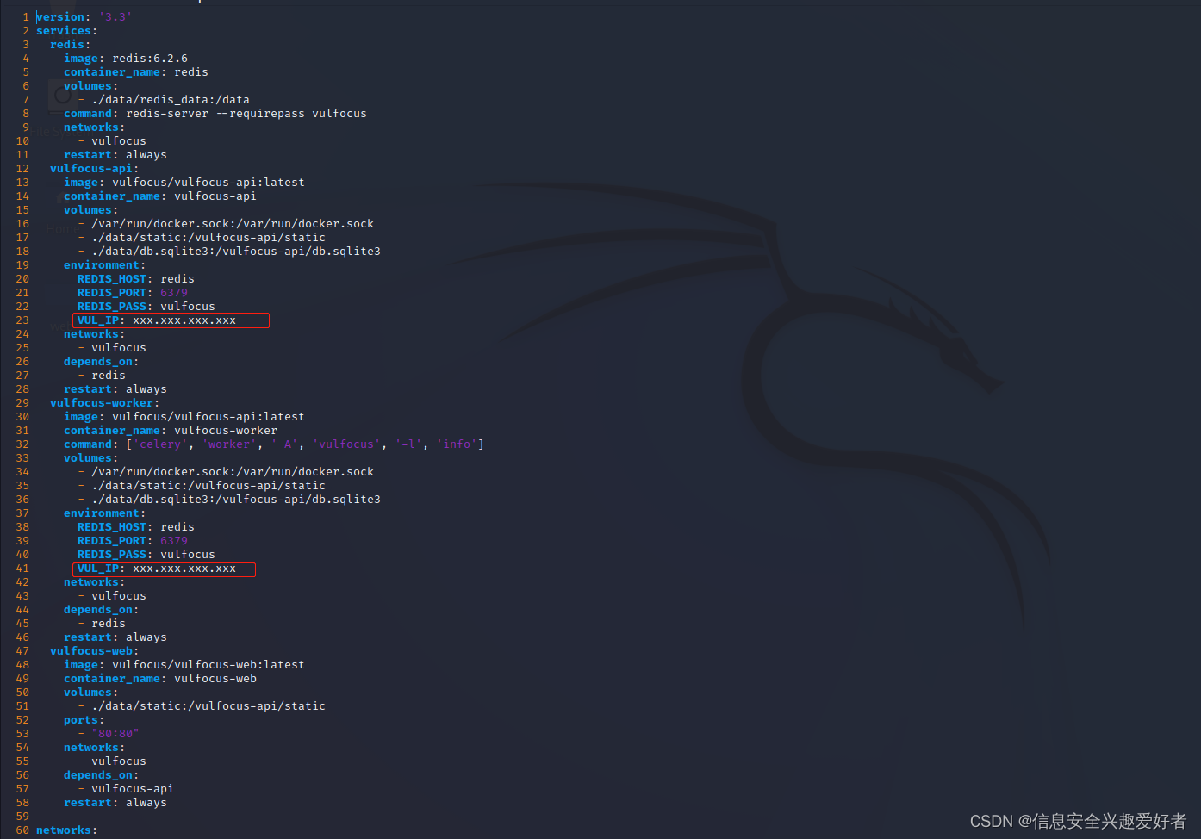Screen dimensions: 1201x839
Task: Select the version string '3.3'
Action: [x=115, y=16]
